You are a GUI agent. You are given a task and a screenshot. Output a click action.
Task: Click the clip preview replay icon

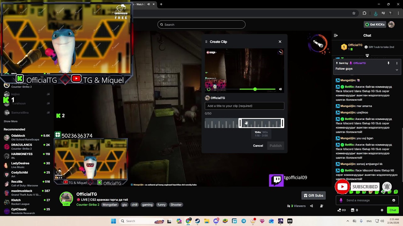[x=208, y=89]
